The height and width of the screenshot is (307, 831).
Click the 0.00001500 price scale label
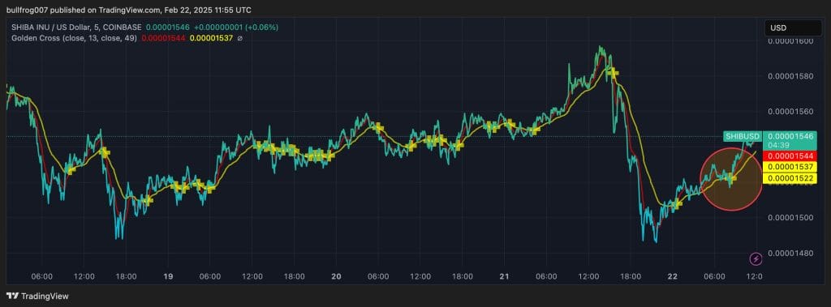coord(790,218)
